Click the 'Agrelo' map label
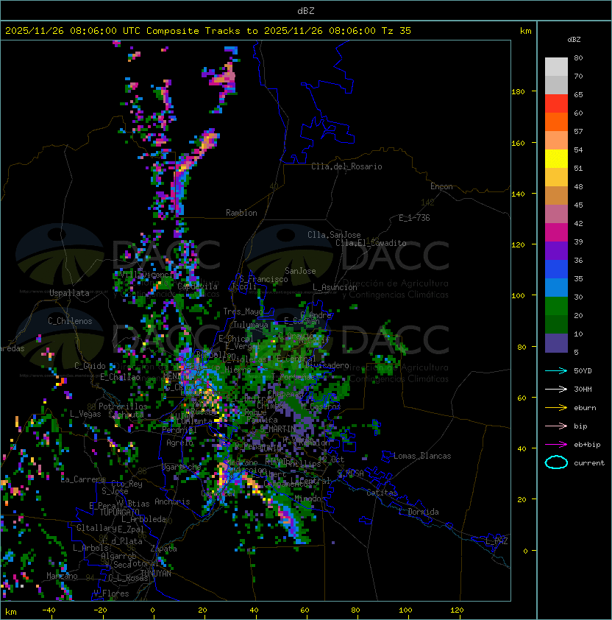 (x=179, y=443)
